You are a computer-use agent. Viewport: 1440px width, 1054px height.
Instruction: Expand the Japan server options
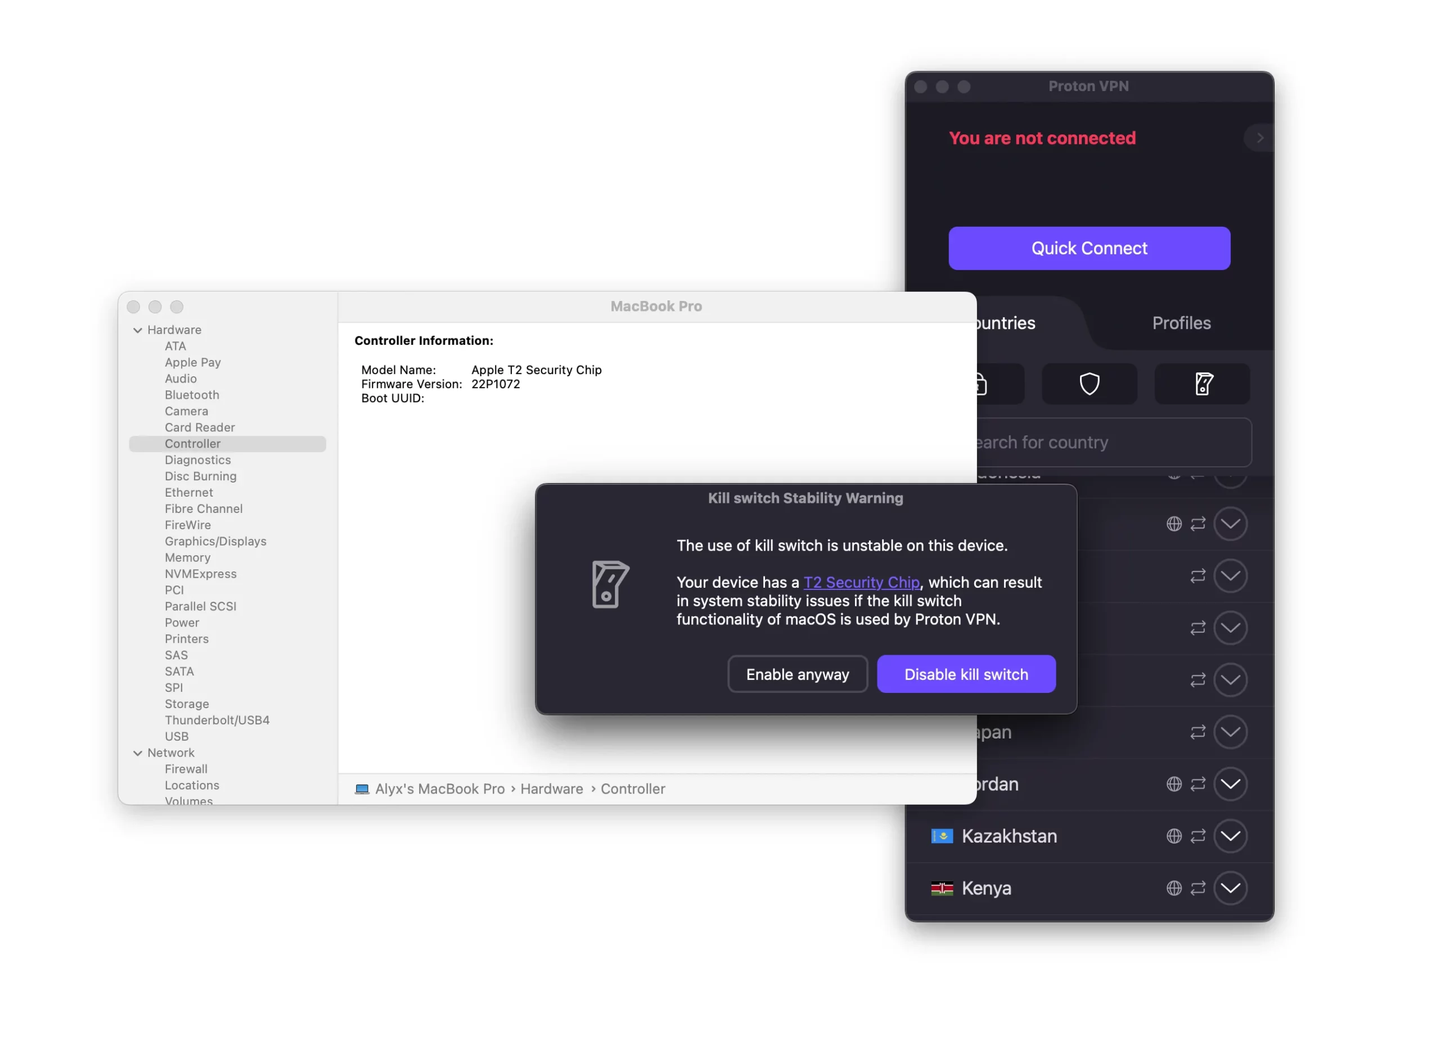pos(1230,732)
